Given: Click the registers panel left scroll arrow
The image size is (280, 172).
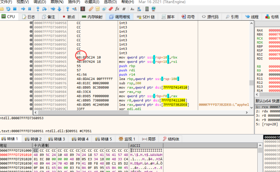Looking at the screenshot, I should tap(257, 94).
